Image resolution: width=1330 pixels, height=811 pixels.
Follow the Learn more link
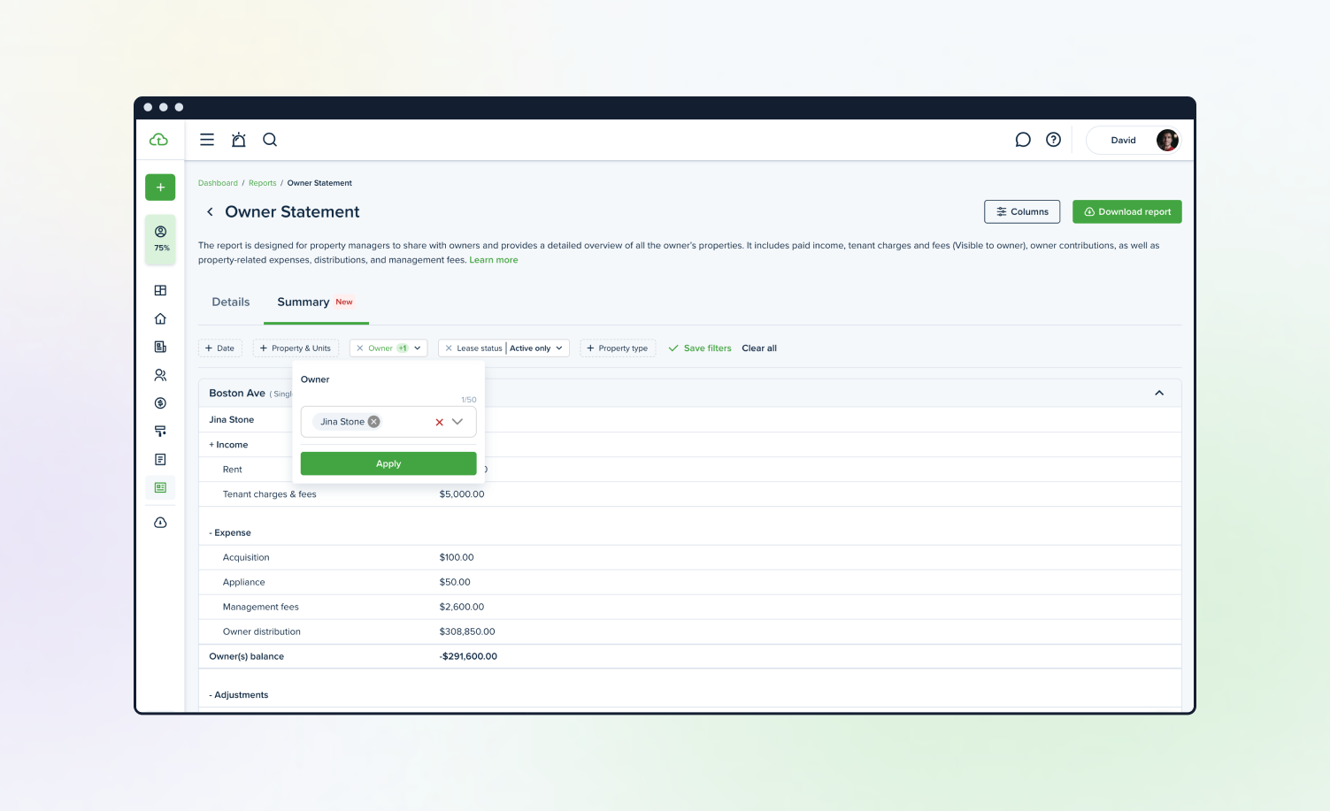tap(493, 260)
